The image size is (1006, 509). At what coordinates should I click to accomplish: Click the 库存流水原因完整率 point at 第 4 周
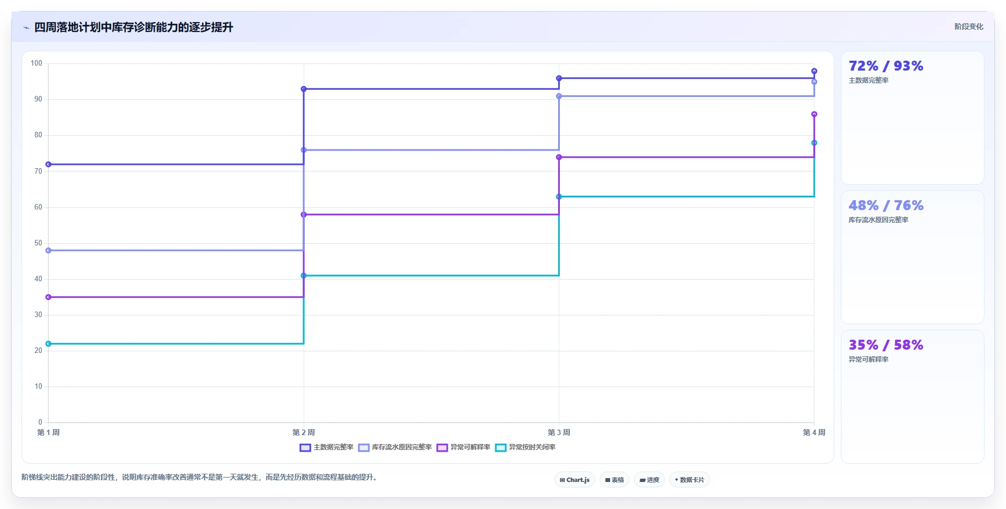[x=814, y=82]
